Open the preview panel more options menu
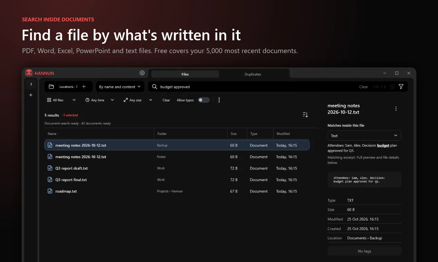 point(396,109)
